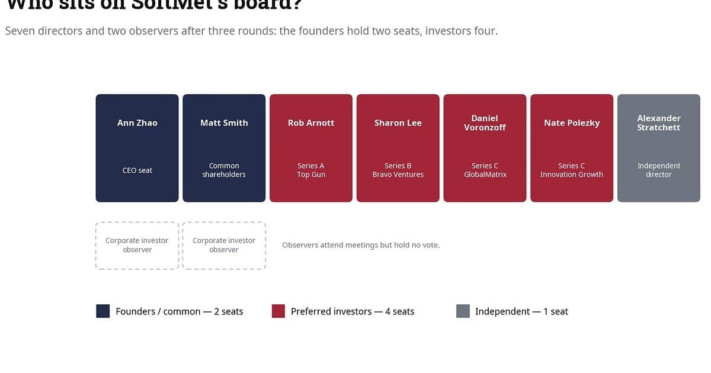Click the observers hold no vote note

click(x=361, y=245)
